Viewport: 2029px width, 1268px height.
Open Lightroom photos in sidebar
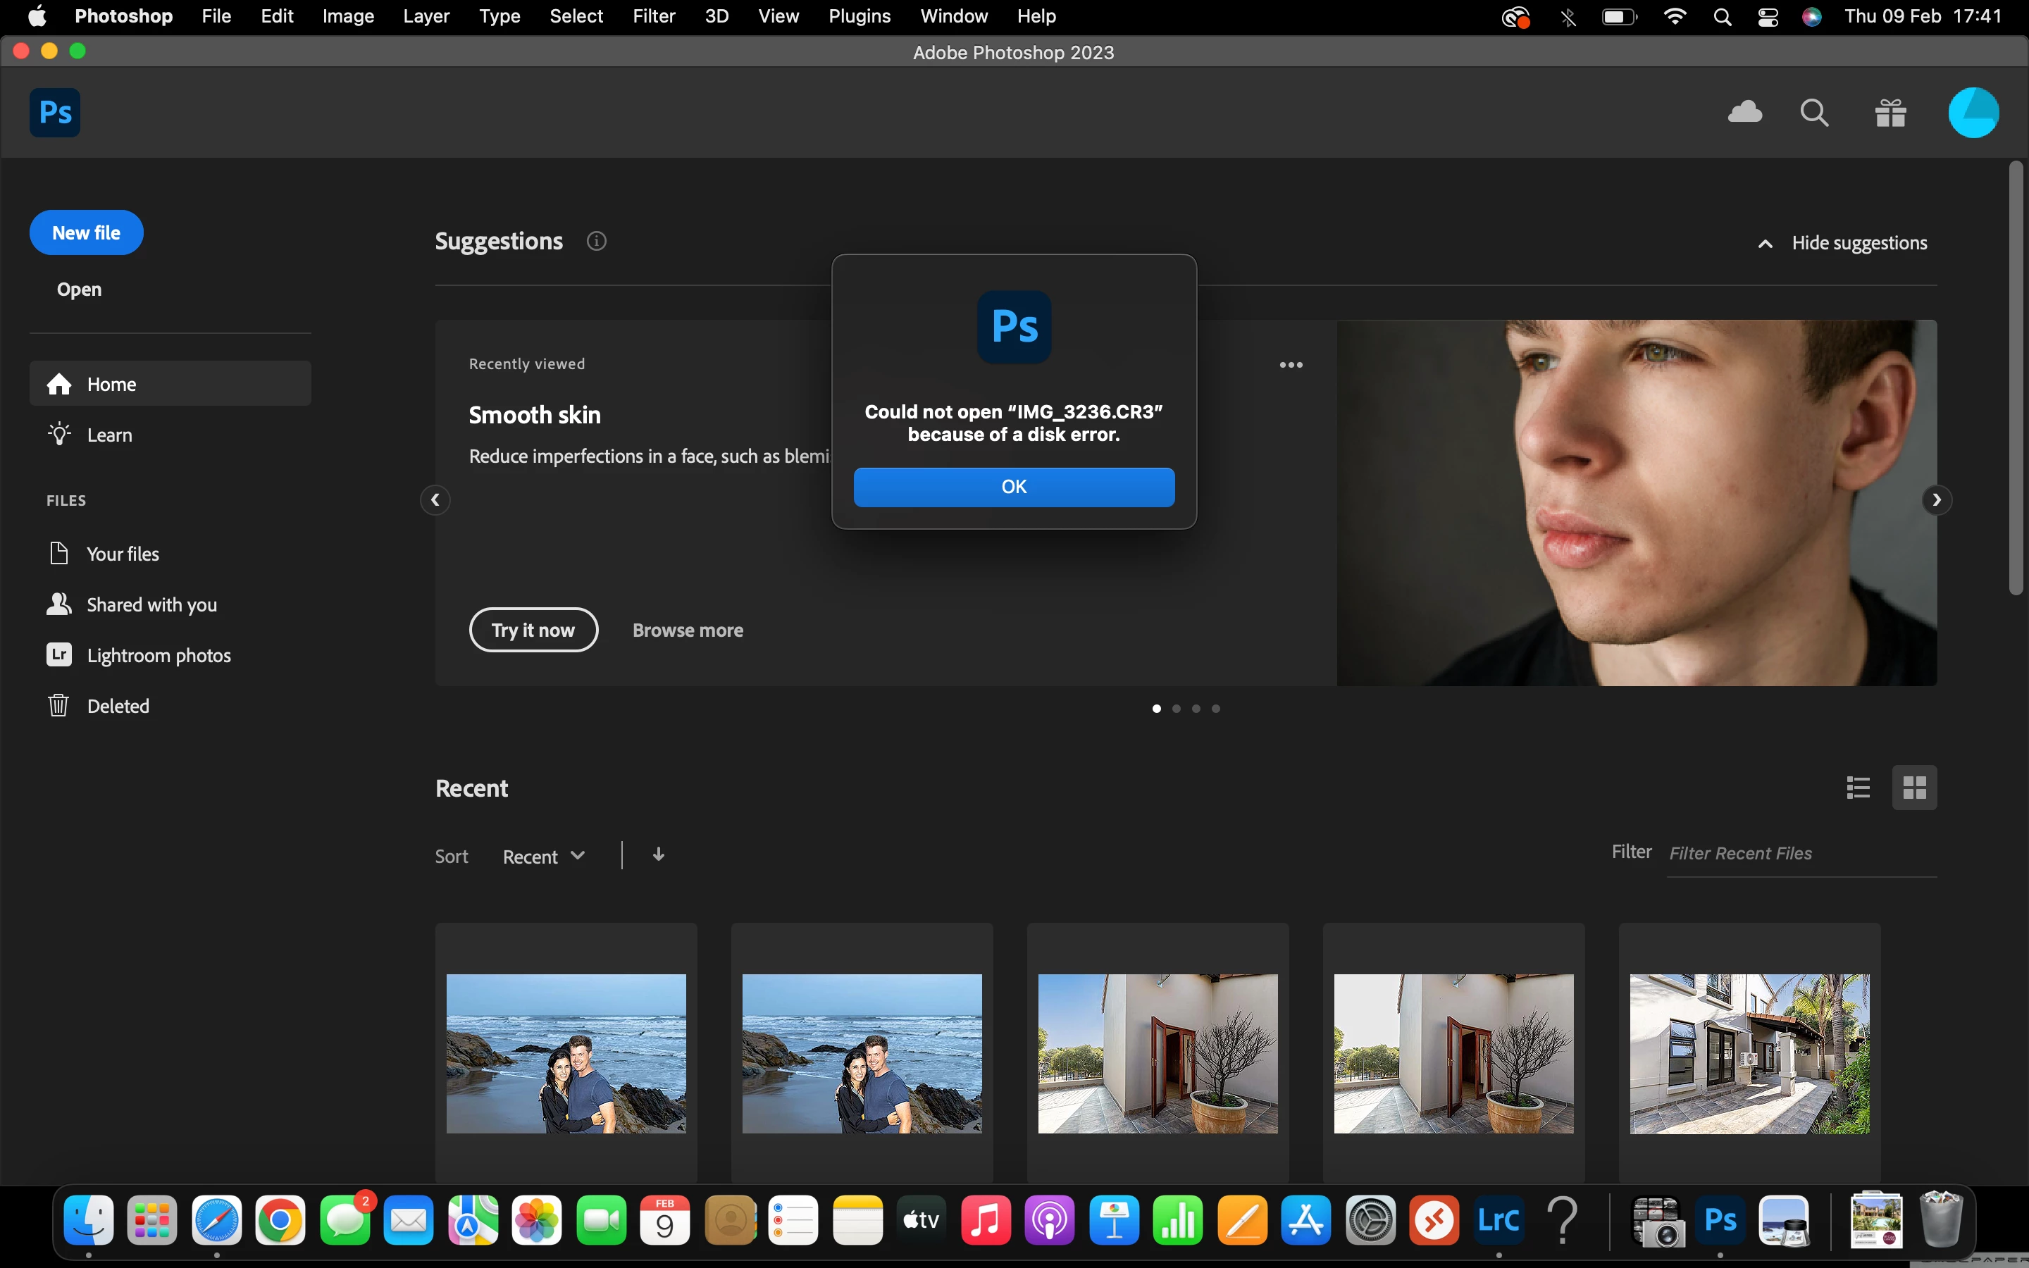[x=159, y=655]
